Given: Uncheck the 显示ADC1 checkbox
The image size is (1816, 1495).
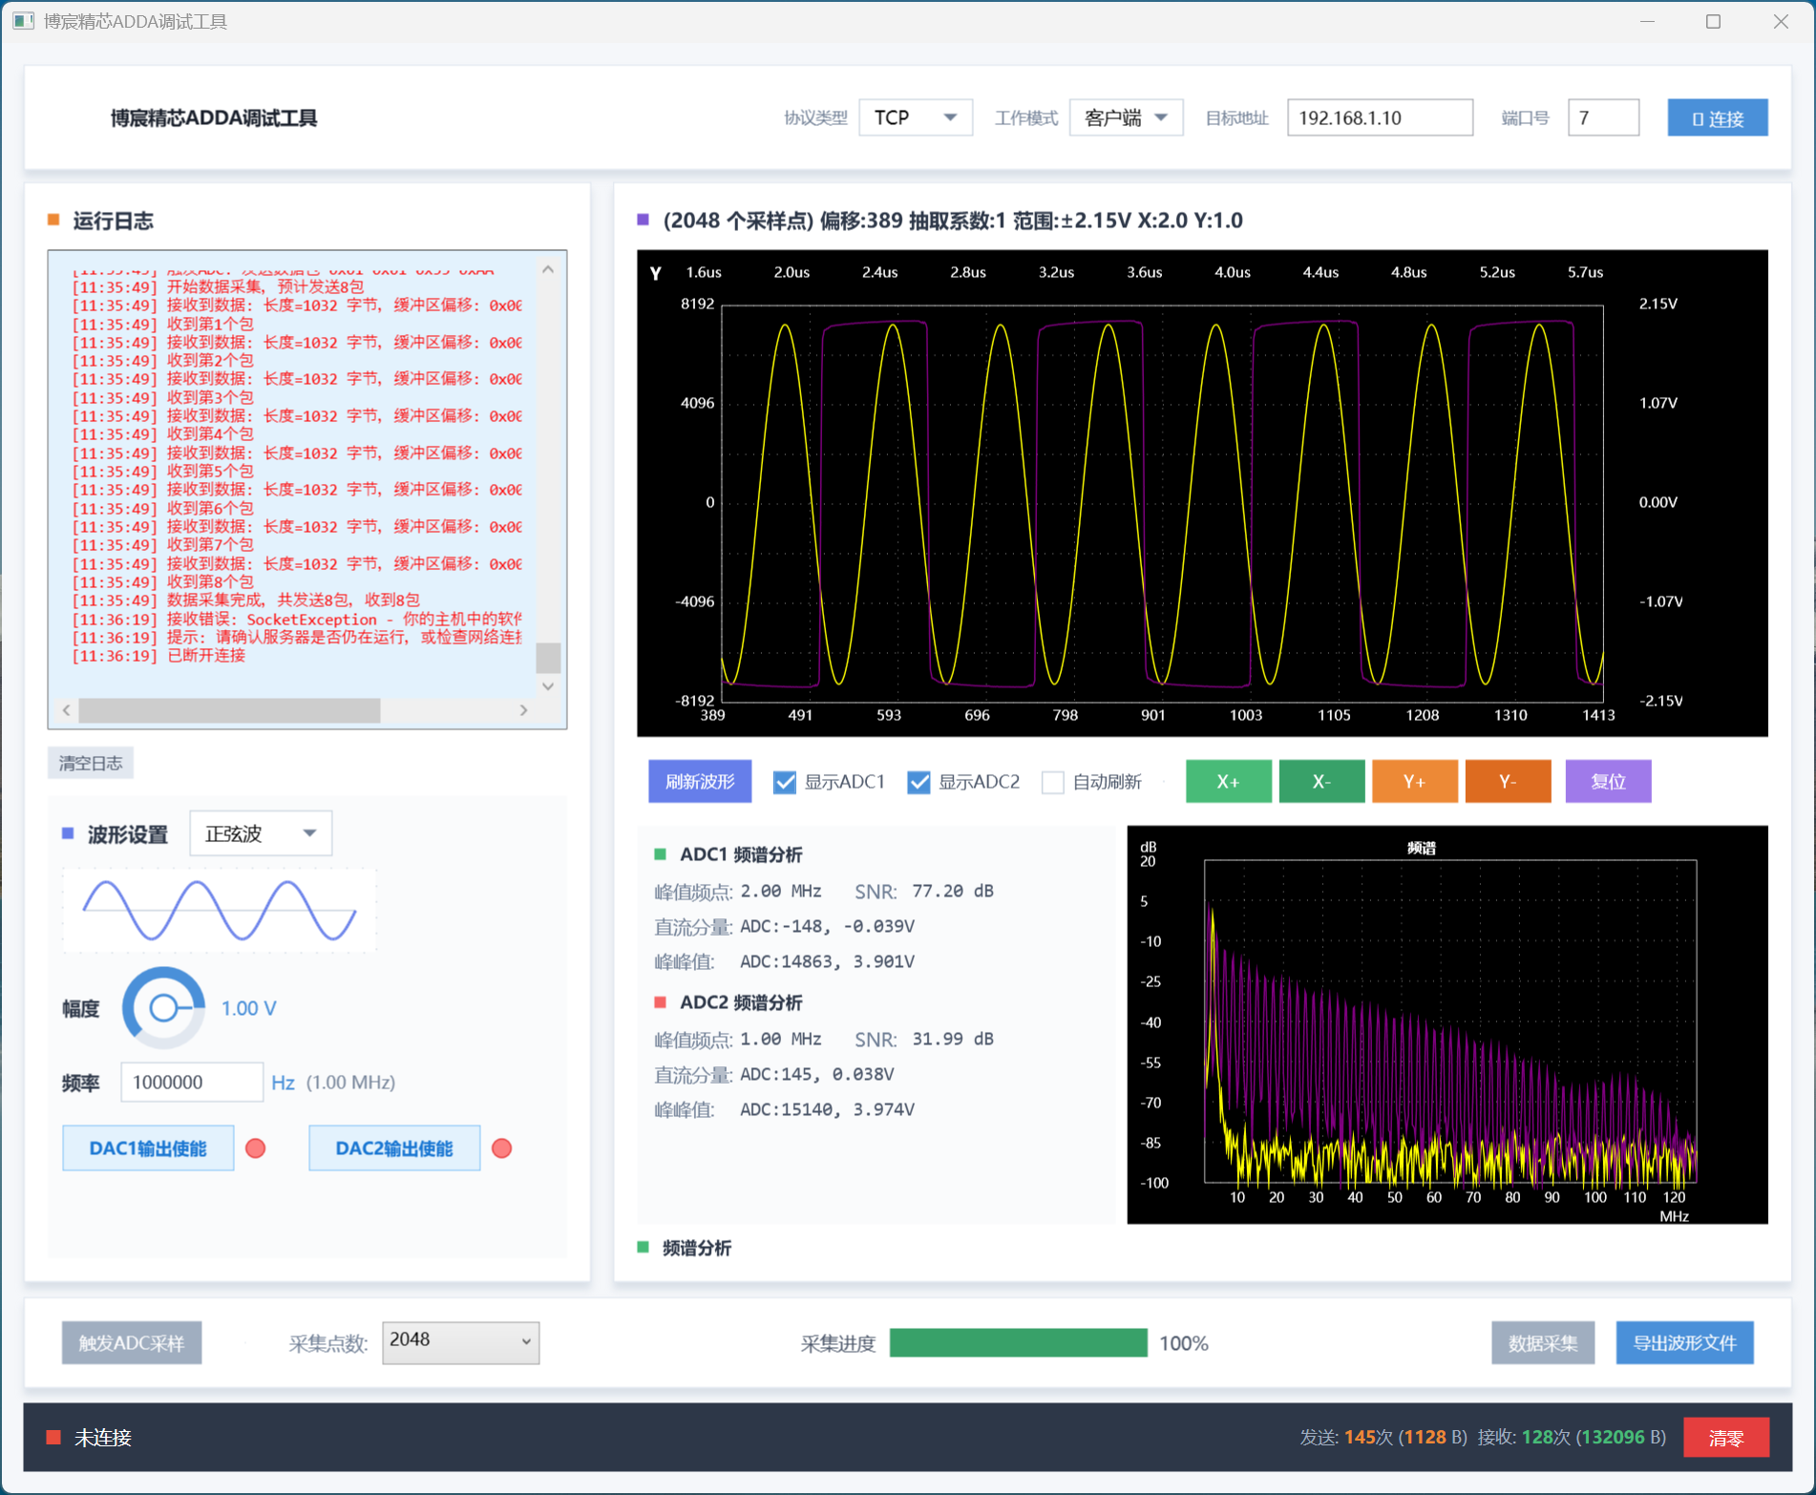Looking at the screenshot, I should point(785,783).
